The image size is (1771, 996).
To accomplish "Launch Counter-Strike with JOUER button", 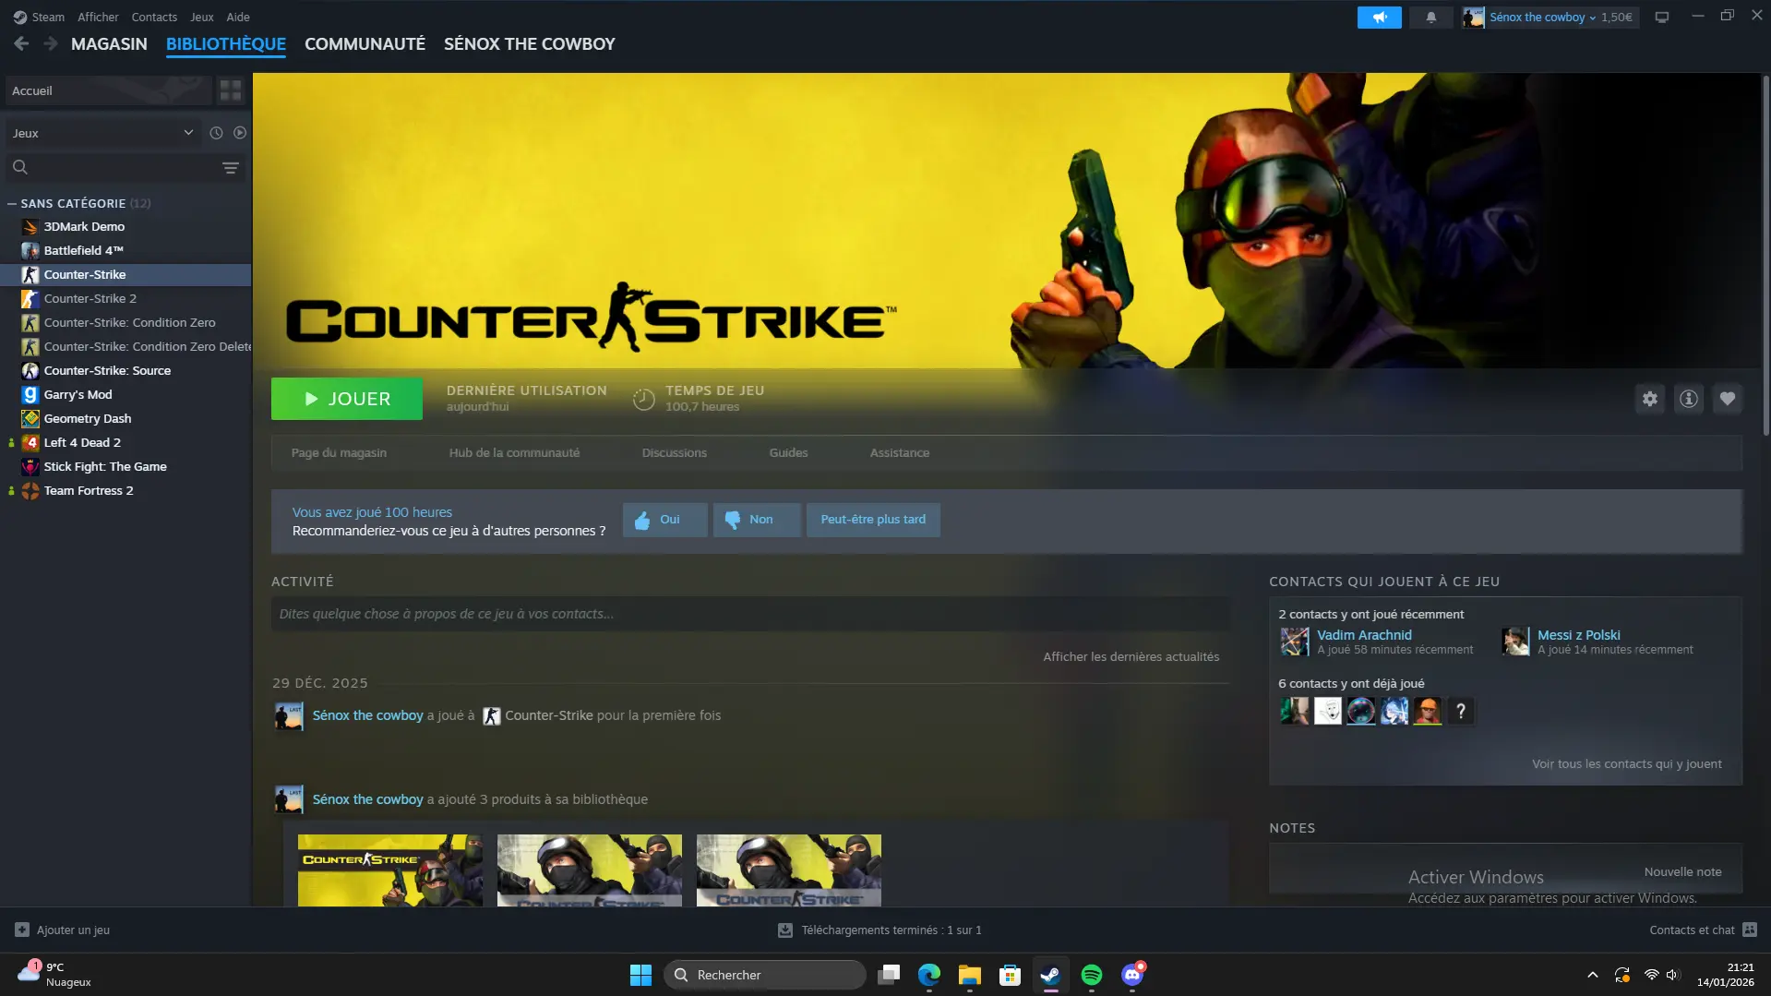I will (347, 399).
